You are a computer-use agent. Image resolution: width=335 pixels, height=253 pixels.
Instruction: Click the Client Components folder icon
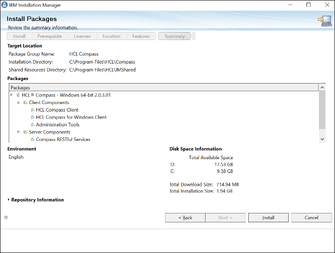point(25,102)
